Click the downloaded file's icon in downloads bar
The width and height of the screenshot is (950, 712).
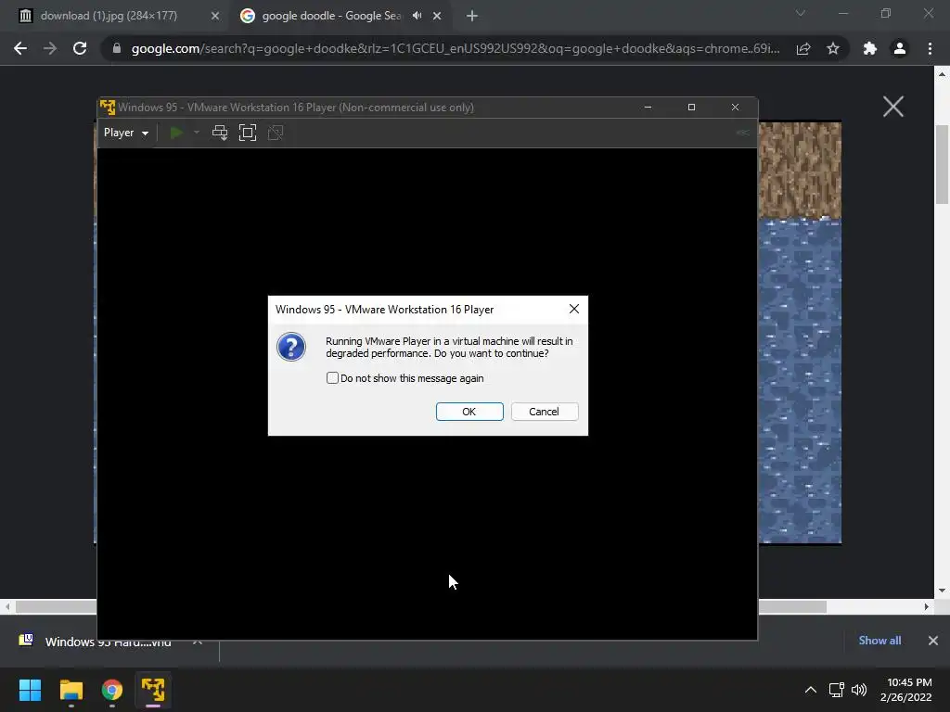pos(26,640)
